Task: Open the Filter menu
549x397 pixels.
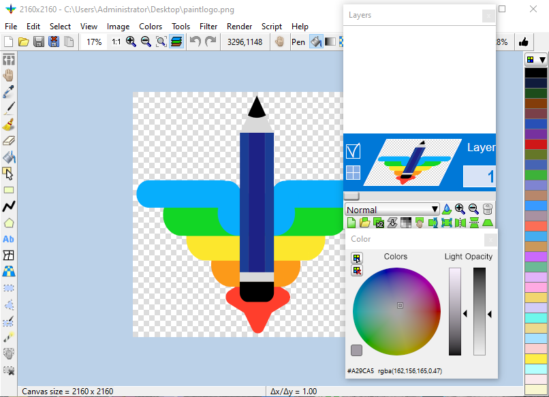Action: pos(208,27)
